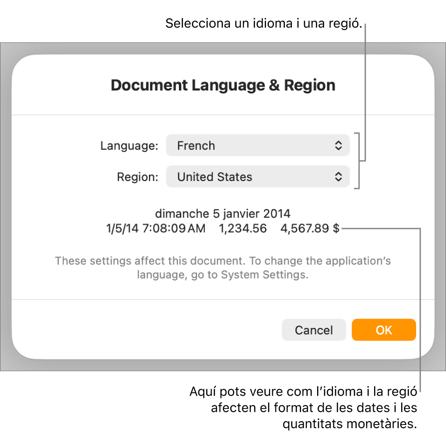446x432 pixels.
Task: Dismiss the dialog via Cancel
Action: tap(313, 329)
